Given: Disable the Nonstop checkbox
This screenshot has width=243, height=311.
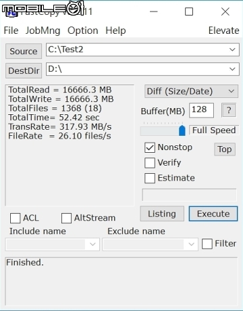Looking at the screenshot, I should click(x=150, y=147).
